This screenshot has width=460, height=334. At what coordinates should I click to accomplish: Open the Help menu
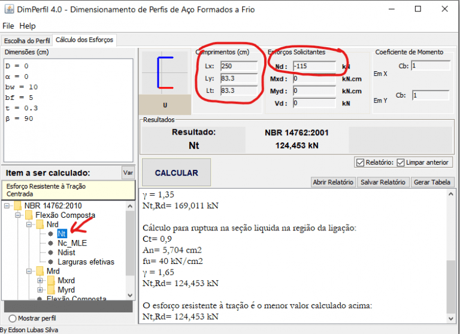pos(28,26)
